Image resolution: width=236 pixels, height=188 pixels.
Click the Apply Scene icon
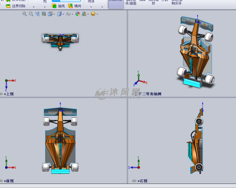pyautogui.click(x=84, y=14)
